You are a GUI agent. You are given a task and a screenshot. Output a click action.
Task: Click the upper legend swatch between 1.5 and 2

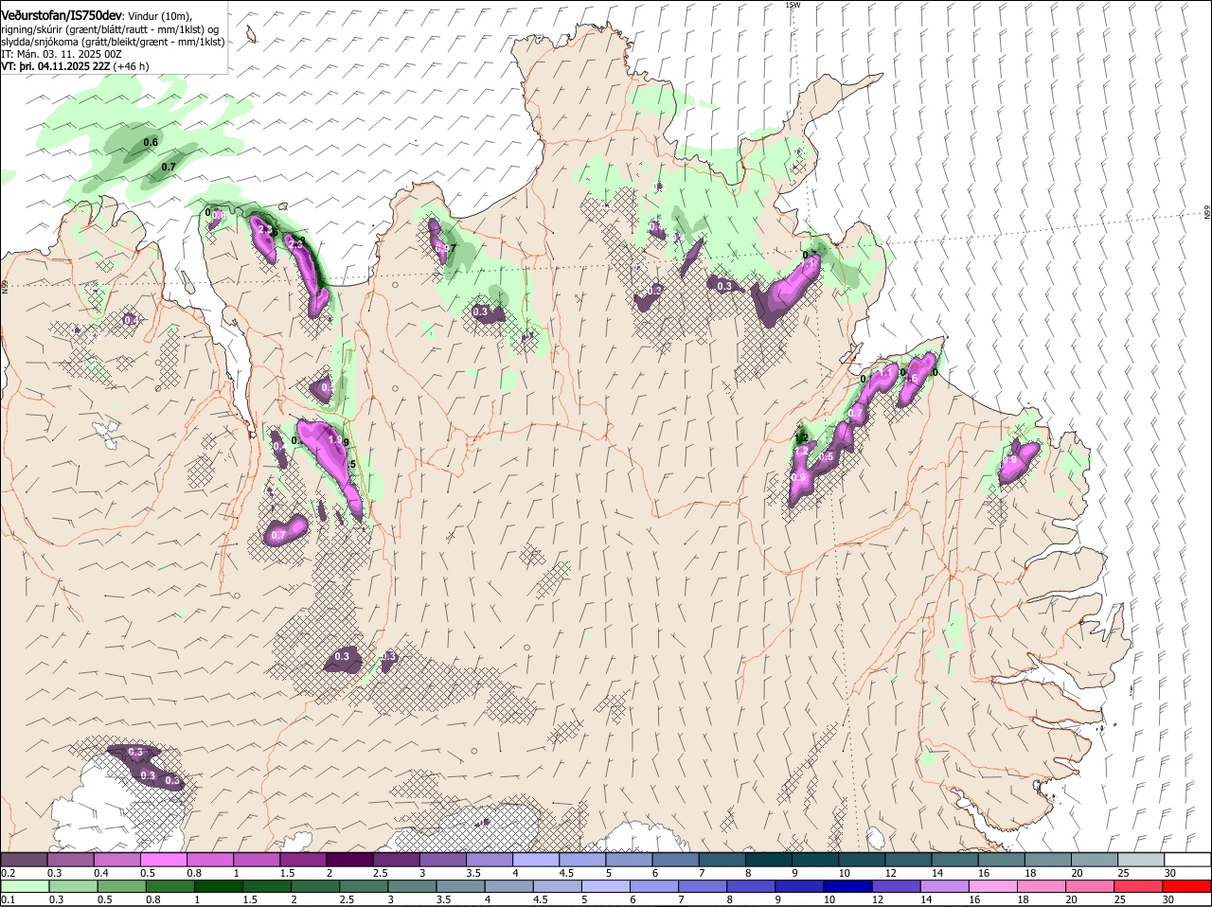click(303, 859)
